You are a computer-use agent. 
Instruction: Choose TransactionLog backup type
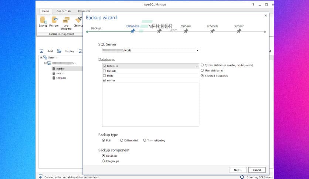145,140
